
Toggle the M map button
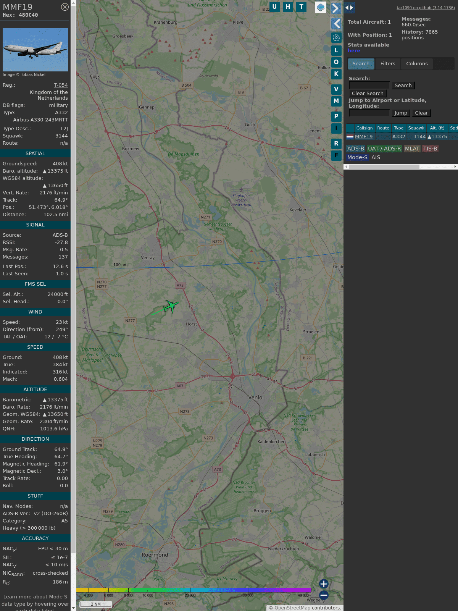(x=336, y=101)
